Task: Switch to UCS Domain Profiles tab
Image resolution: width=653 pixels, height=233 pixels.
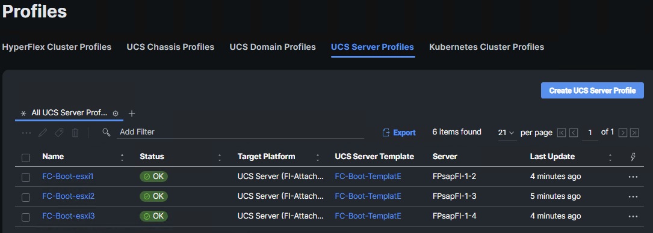Action: [273, 47]
